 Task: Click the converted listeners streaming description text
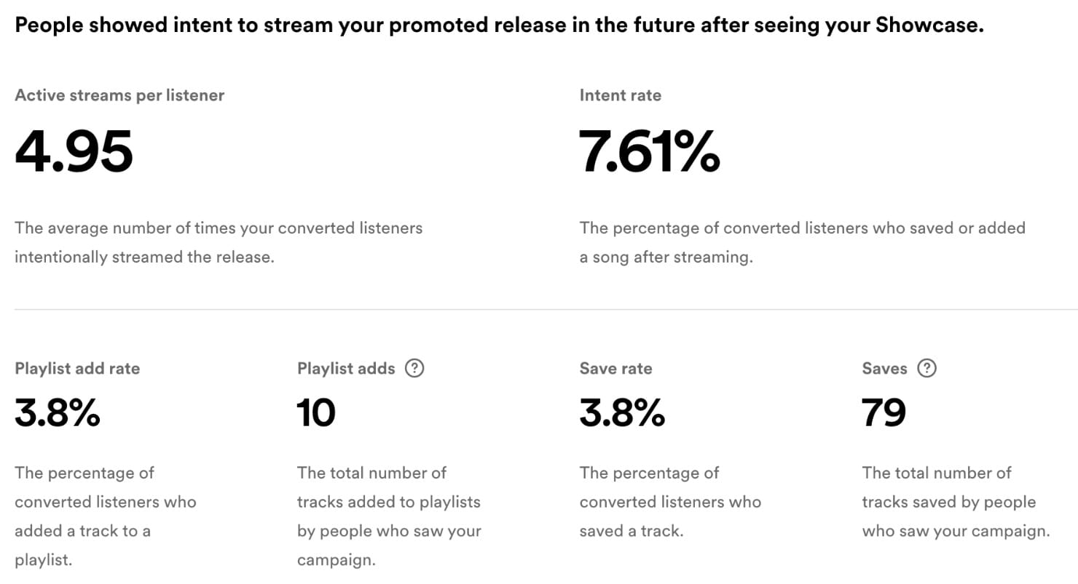point(219,242)
